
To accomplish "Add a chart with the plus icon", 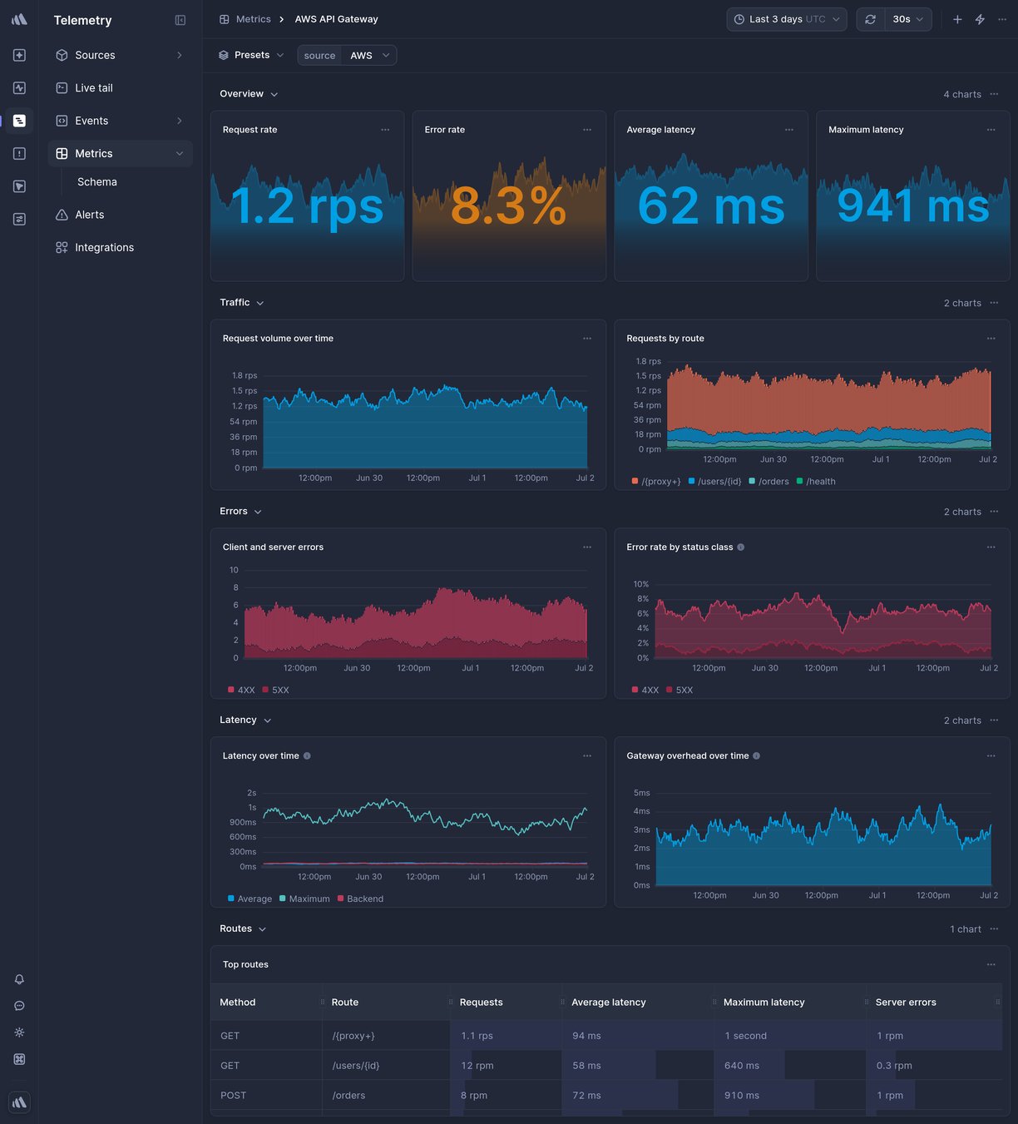I will [957, 19].
